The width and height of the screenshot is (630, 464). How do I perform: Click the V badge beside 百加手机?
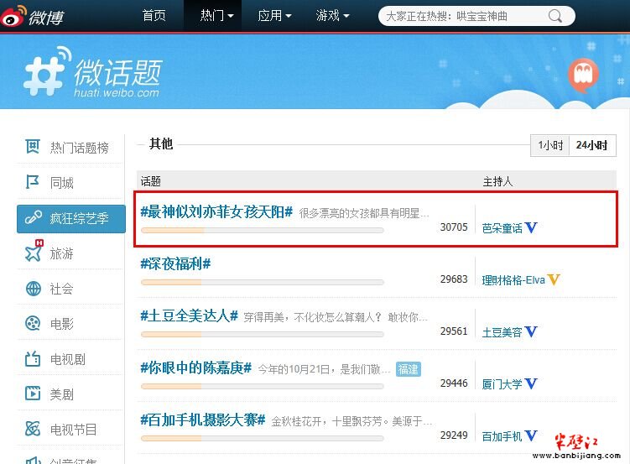click(531, 435)
